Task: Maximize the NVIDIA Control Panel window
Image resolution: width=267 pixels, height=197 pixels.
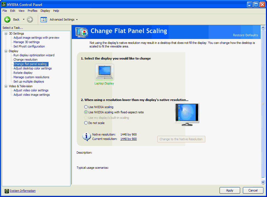Action: pos(256,5)
